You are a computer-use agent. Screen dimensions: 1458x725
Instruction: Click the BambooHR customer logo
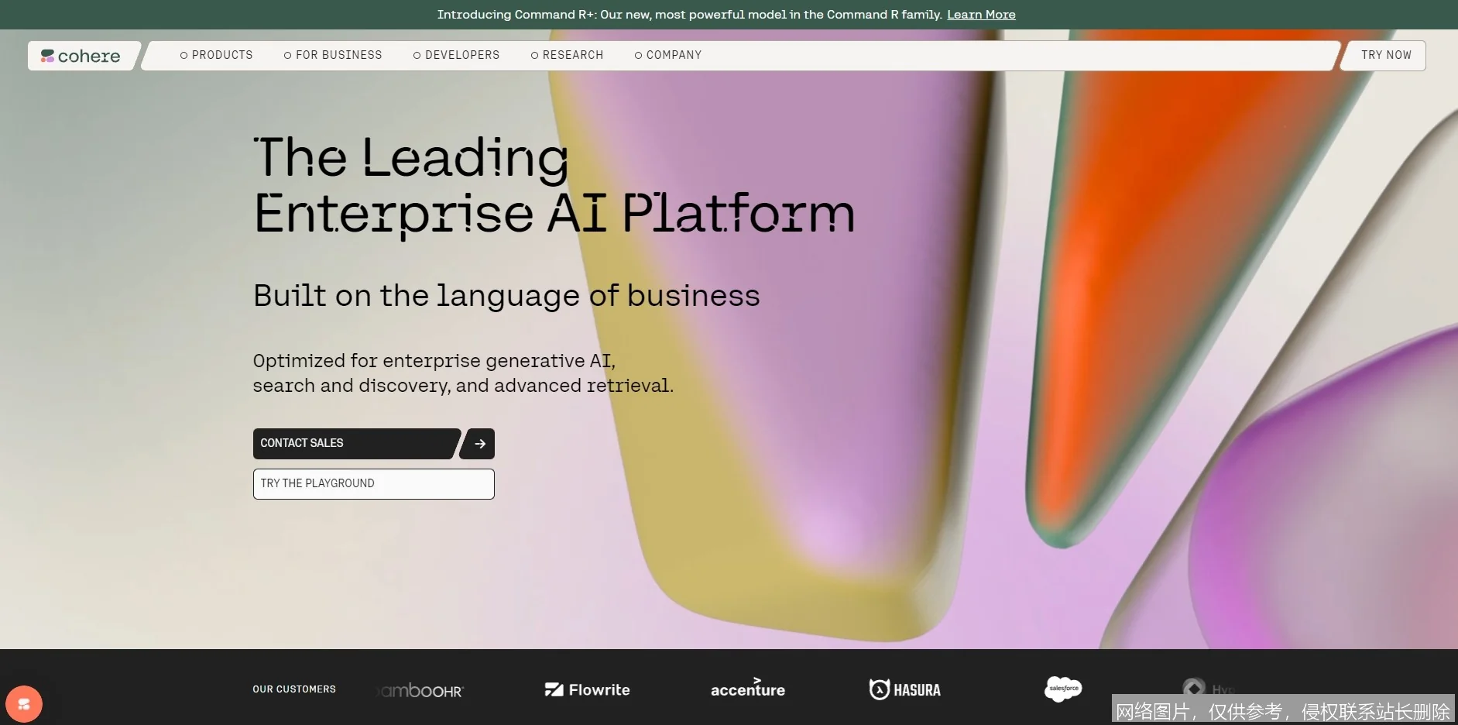click(x=420, y=690)
